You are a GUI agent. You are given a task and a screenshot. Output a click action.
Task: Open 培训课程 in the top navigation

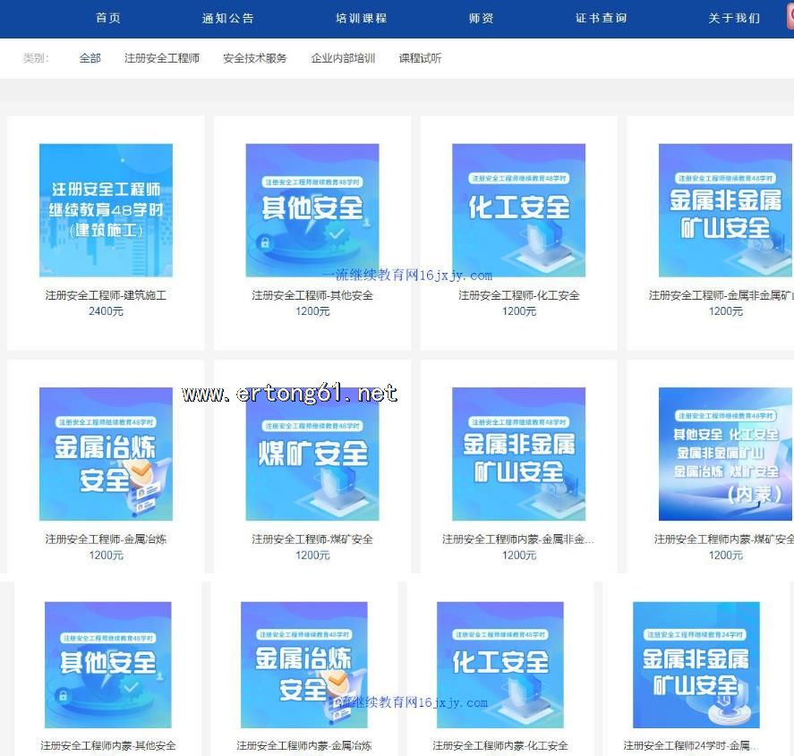pos(362,18)
